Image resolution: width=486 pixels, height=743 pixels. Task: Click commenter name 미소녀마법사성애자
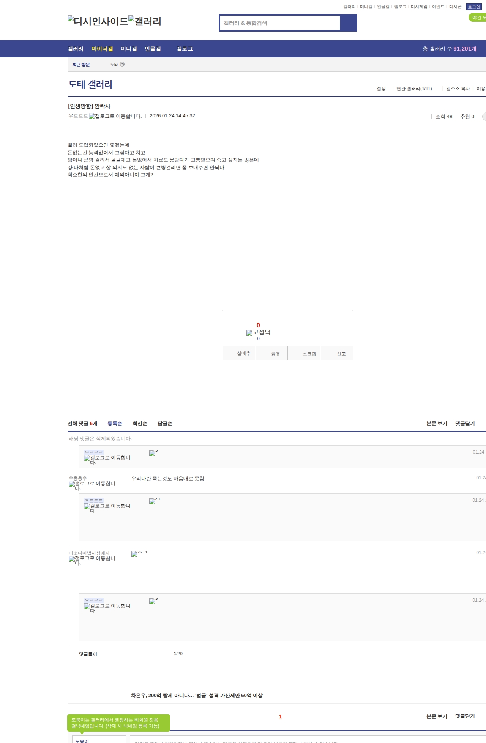coord(89,553)
